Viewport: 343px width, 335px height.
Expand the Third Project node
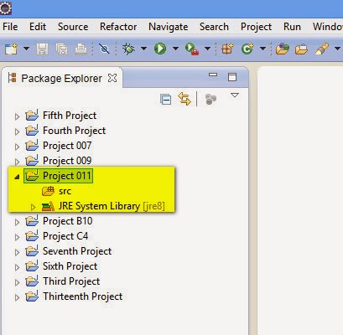17,282
